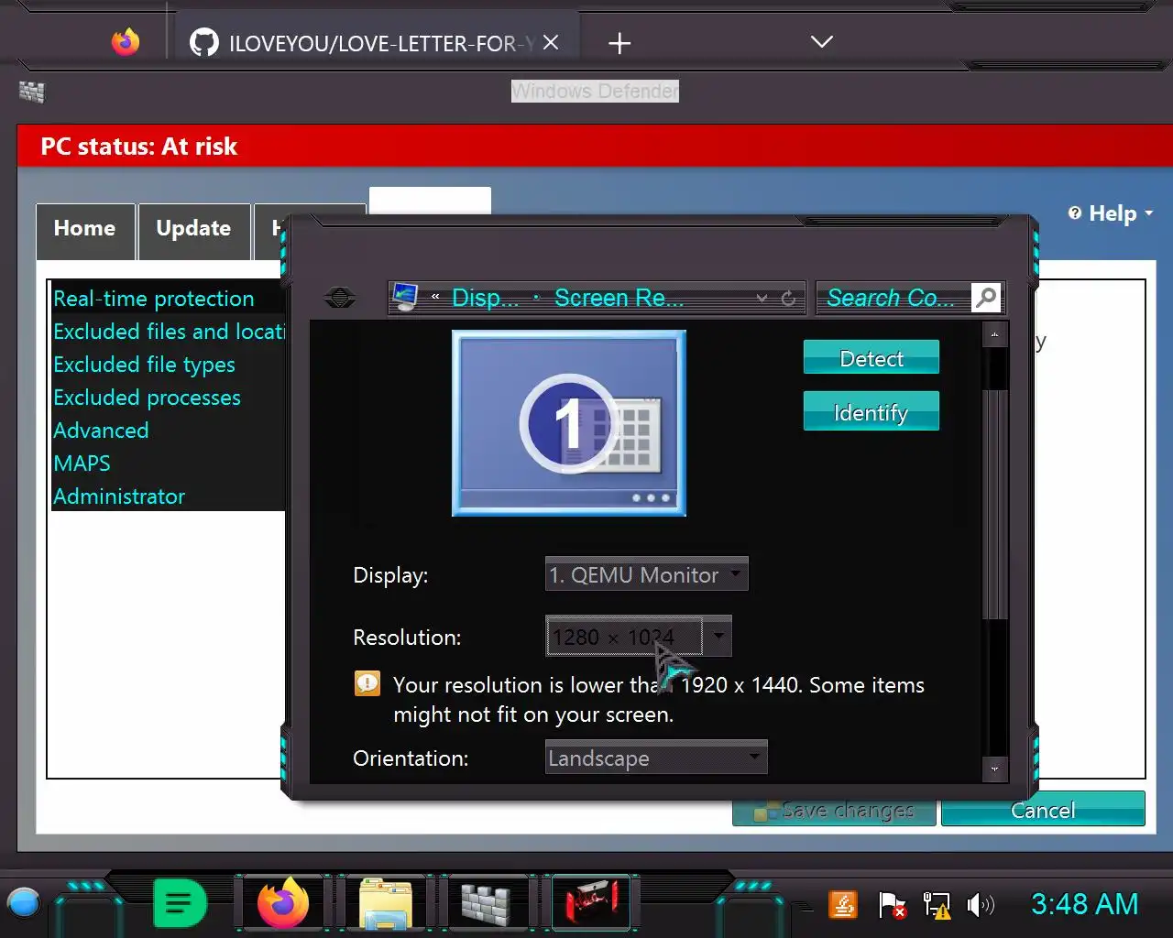Screen dimensions: 1173x938
Task: Select Administrator in Defender settings list
Action: (119, 496)
